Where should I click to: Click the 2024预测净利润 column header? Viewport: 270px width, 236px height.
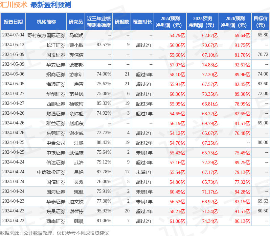(x=170, y=22)
